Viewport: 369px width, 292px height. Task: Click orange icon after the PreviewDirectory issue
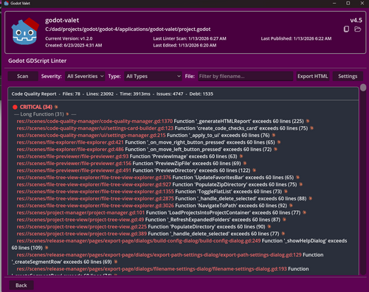(254, 170)
